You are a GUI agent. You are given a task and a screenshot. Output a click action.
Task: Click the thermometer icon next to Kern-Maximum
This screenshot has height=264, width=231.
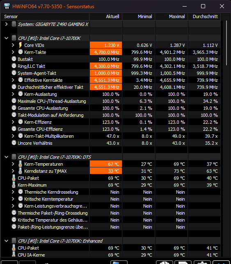pos(14,185)
